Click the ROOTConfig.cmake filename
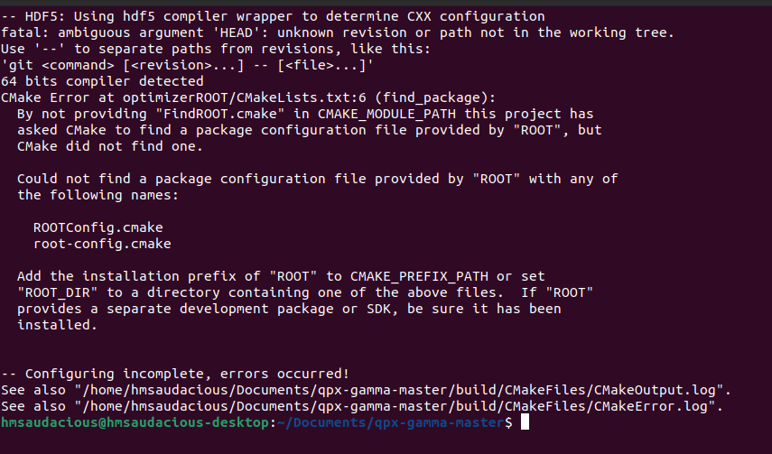The width and height of the screenshot is (772, 454). coord(98,227)
